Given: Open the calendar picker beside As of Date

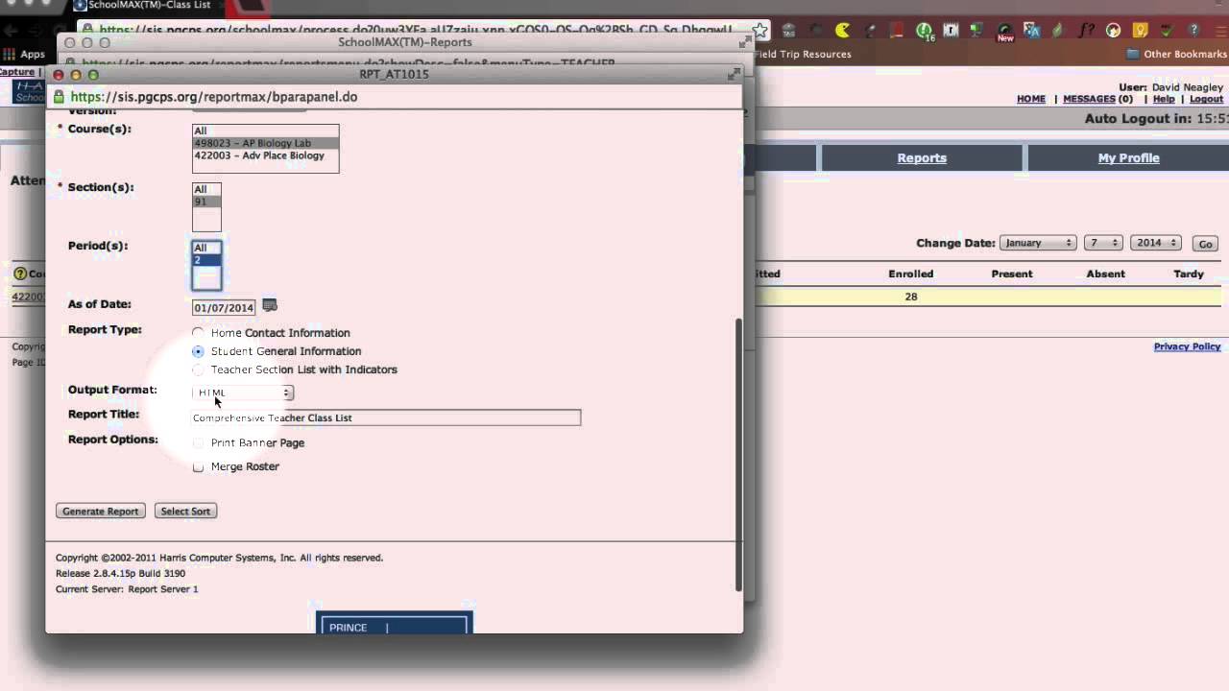Looking at the screenshot, I should 270,306.
